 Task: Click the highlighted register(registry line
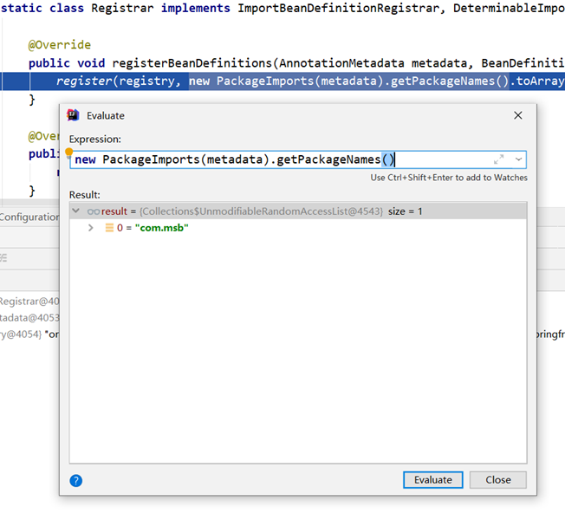pyautogui.click(x=282, y=81)
